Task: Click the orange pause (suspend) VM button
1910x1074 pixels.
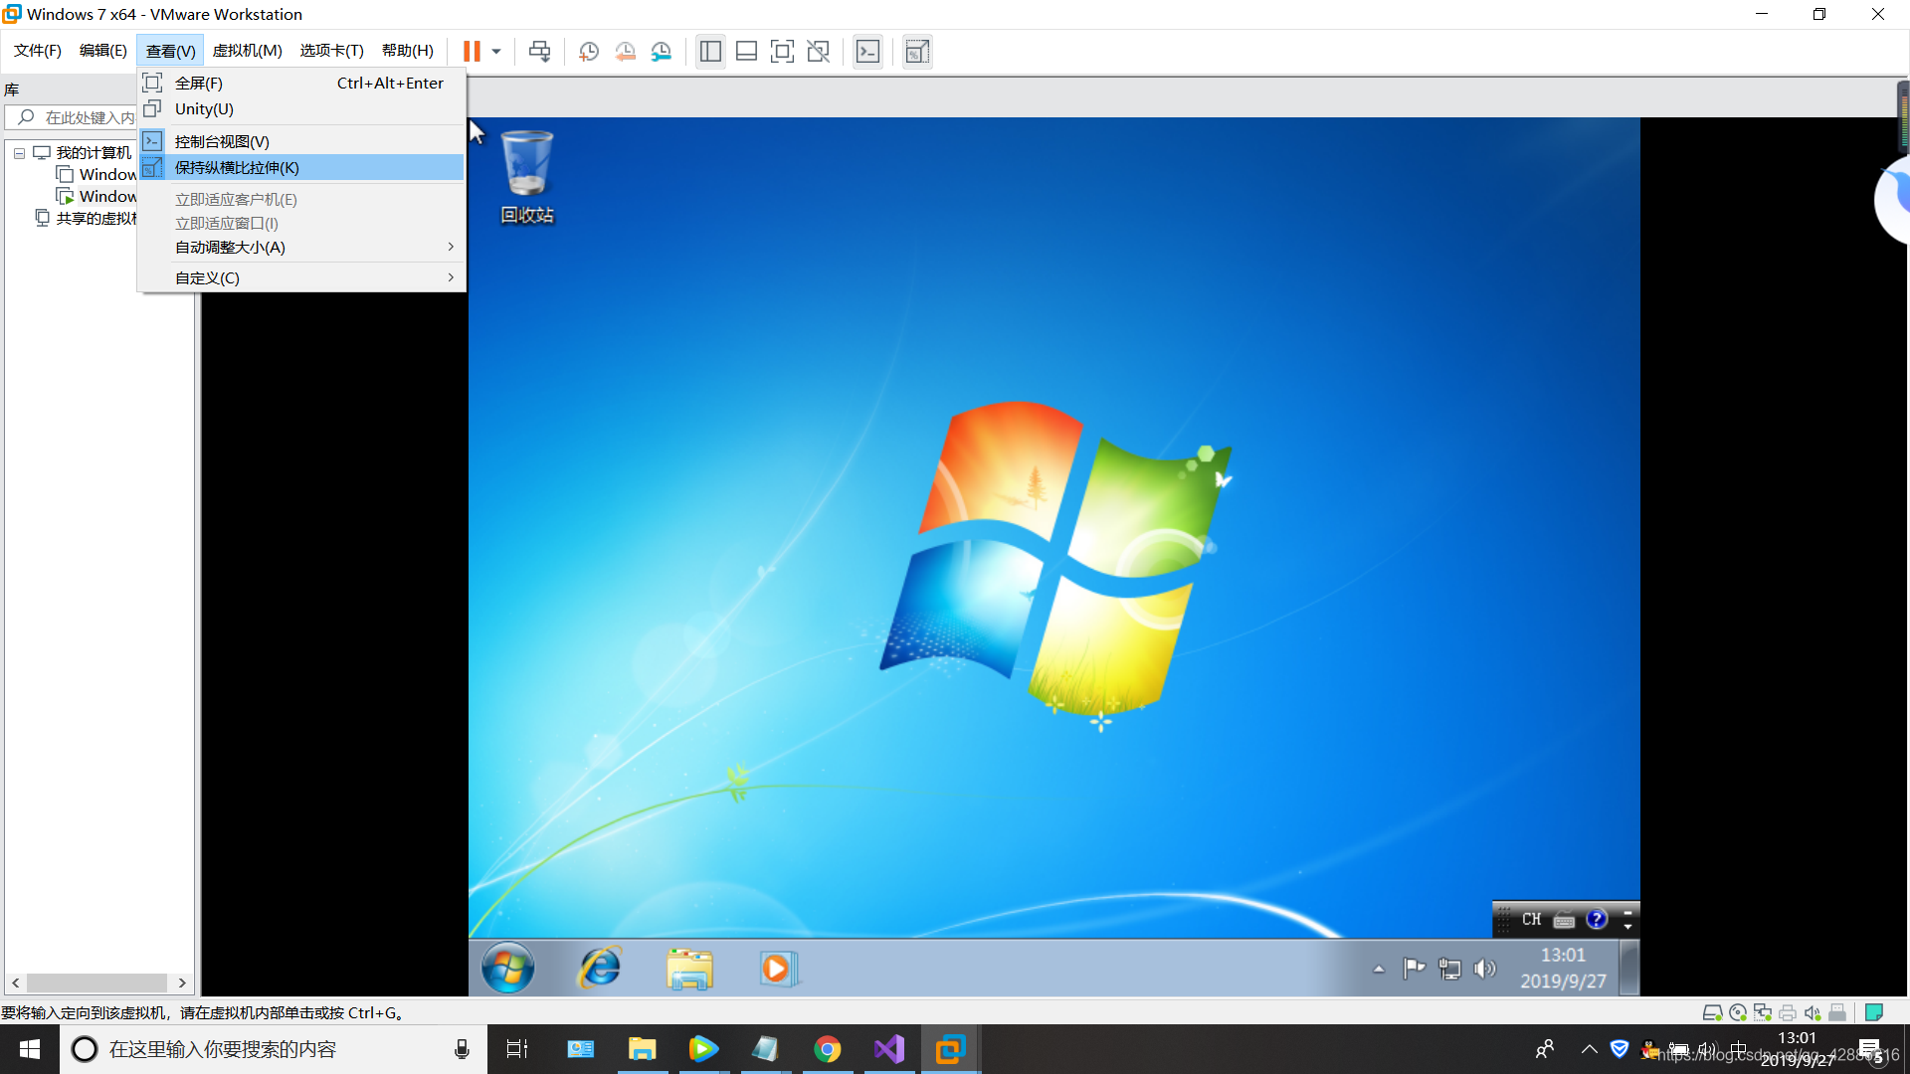Action: (x=472, y=52)
